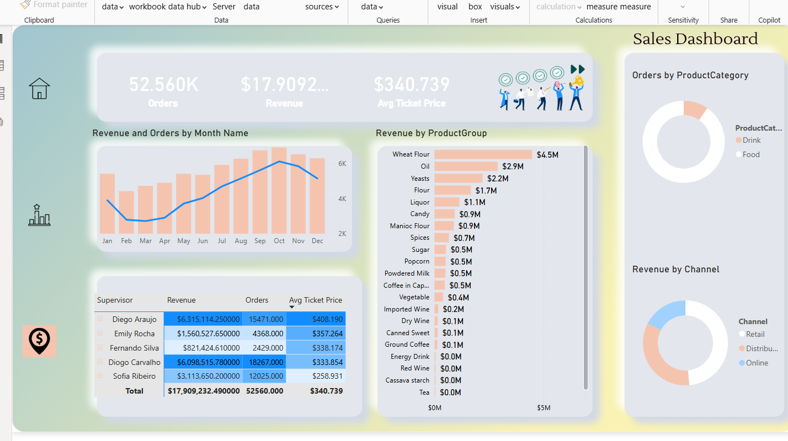Select the Yeasts revenue bar

459,178
